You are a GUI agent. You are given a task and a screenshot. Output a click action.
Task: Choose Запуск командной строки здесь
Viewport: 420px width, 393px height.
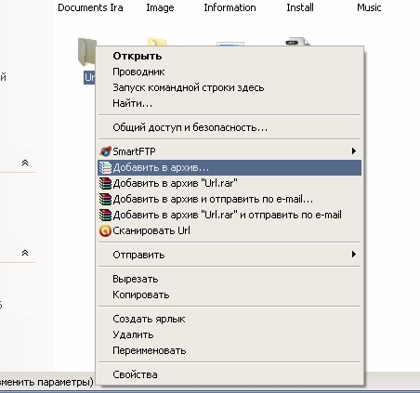pyautogui.click(x=189, y=87)
